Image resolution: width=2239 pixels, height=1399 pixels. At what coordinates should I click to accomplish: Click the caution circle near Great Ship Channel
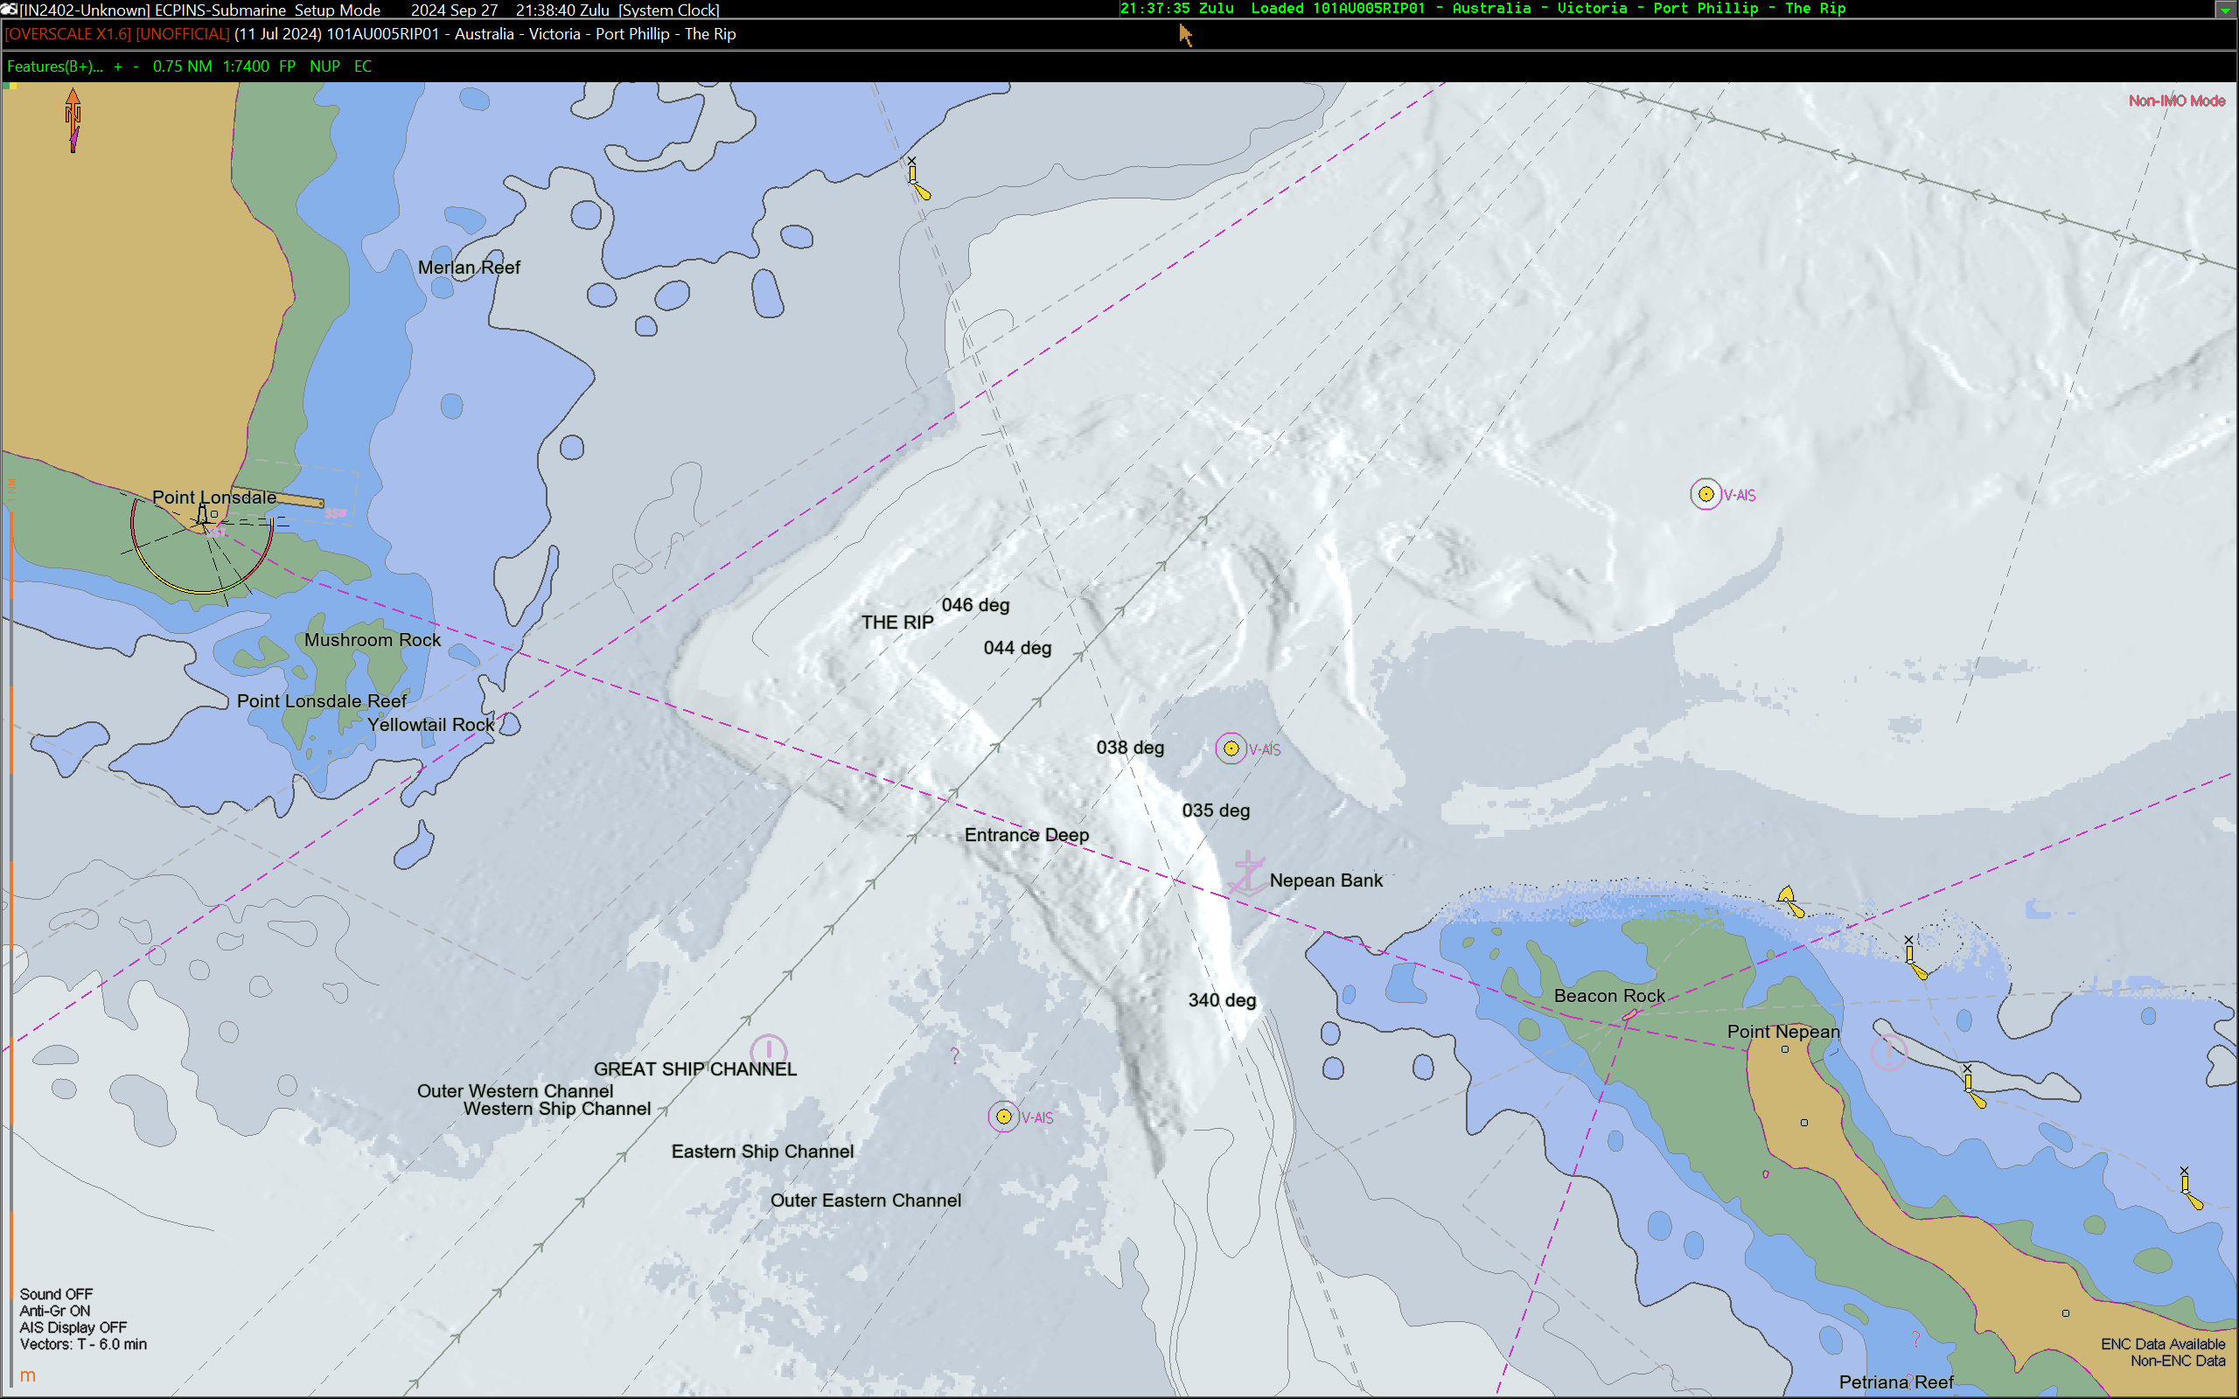tap(768, 1050)
